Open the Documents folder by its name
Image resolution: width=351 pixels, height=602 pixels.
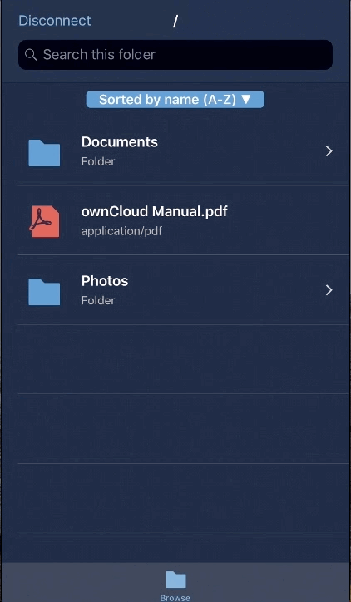[120, 142]
